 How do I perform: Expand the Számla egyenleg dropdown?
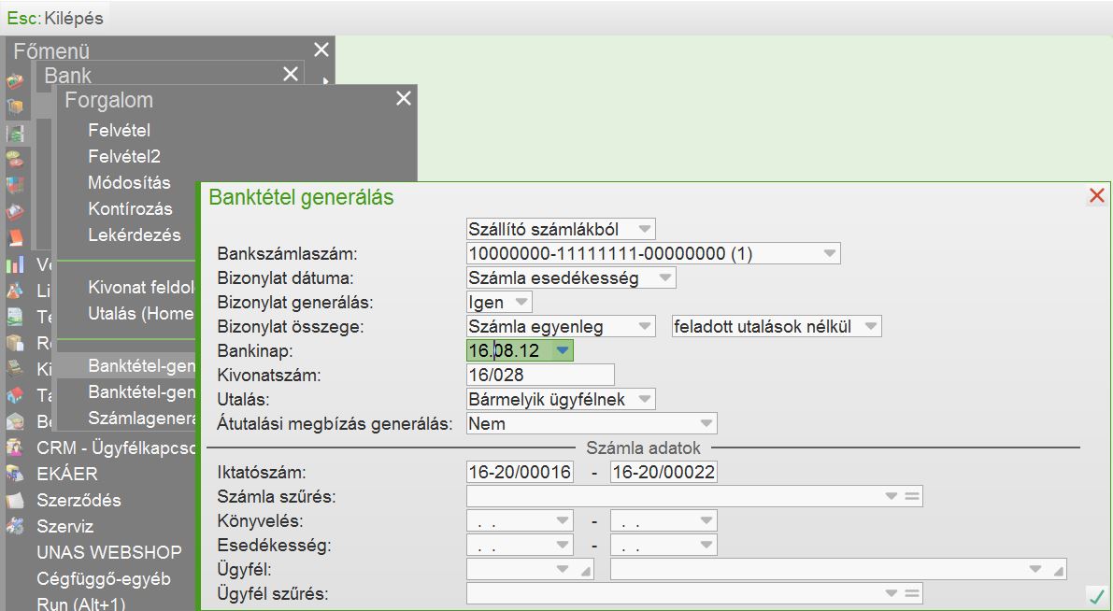pos(645,326)
